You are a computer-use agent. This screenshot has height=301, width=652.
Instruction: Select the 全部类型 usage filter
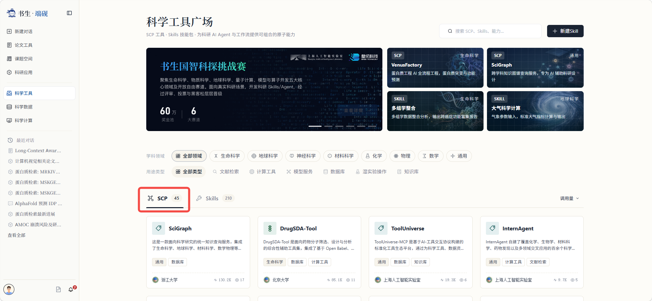click(x=189, y=172)
